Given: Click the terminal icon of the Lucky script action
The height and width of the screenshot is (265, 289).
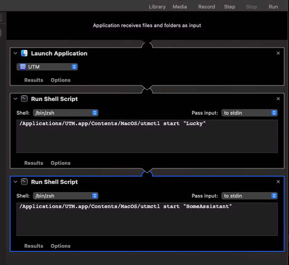Looking at the screenshot, I should [24, 99].
